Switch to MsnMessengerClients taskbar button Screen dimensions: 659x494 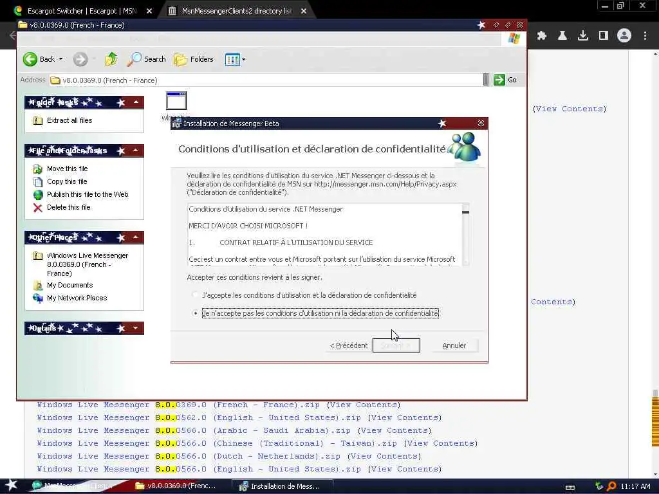click(x=73, y=486)
